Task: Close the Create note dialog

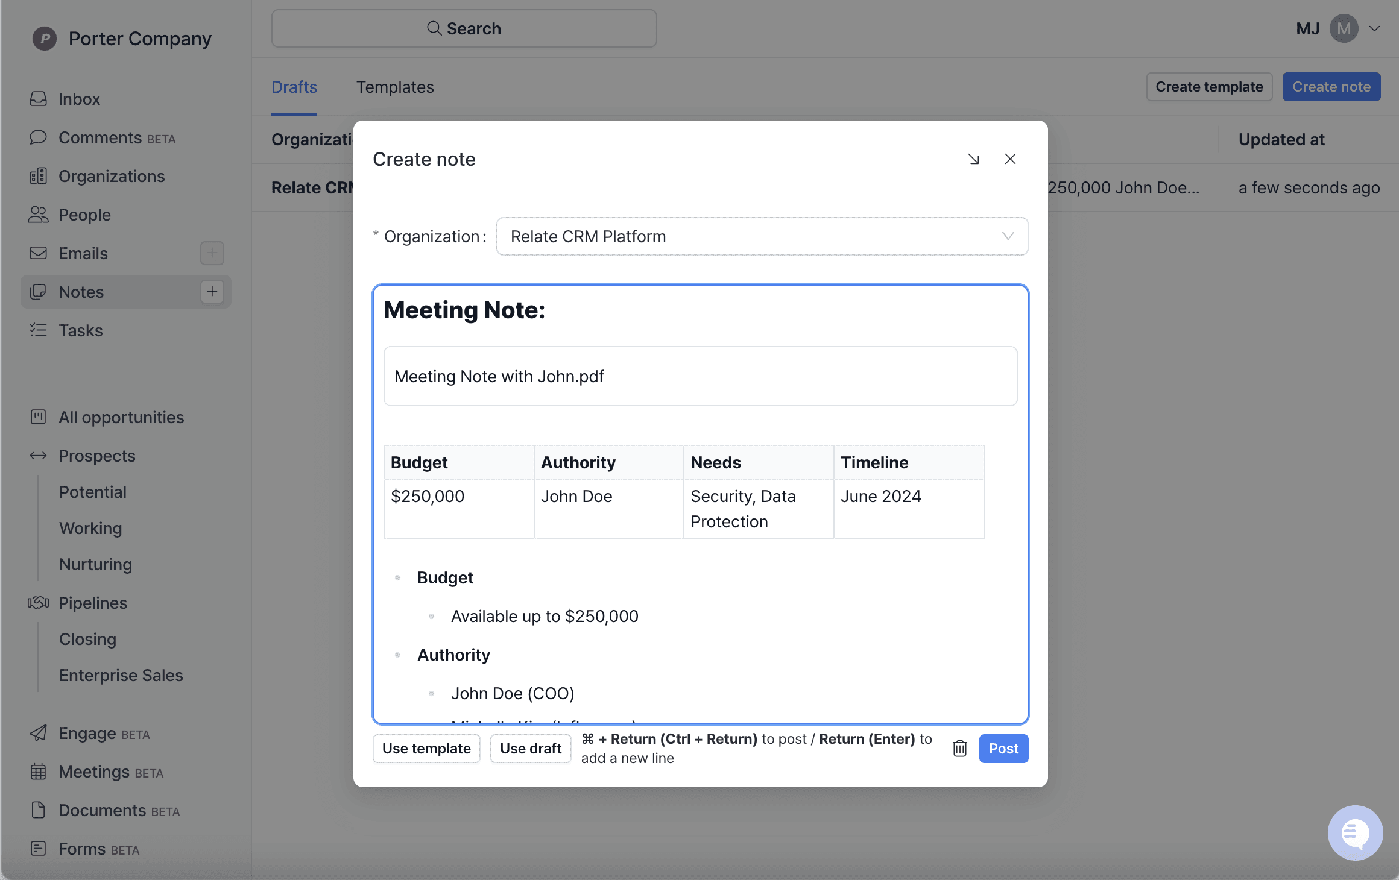Action: [x=1010, y=159]
